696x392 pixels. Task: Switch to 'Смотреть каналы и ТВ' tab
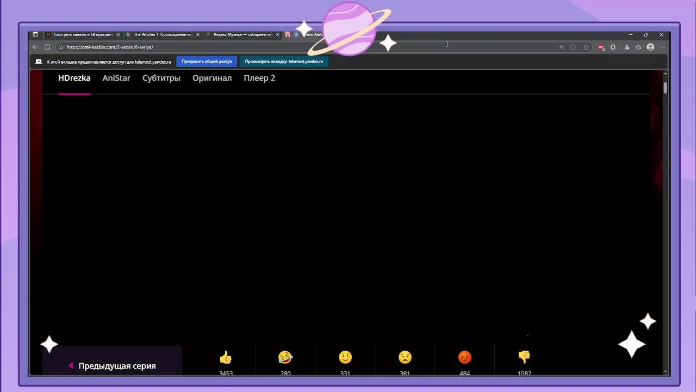pyautogui.click(x=83, y=34)
